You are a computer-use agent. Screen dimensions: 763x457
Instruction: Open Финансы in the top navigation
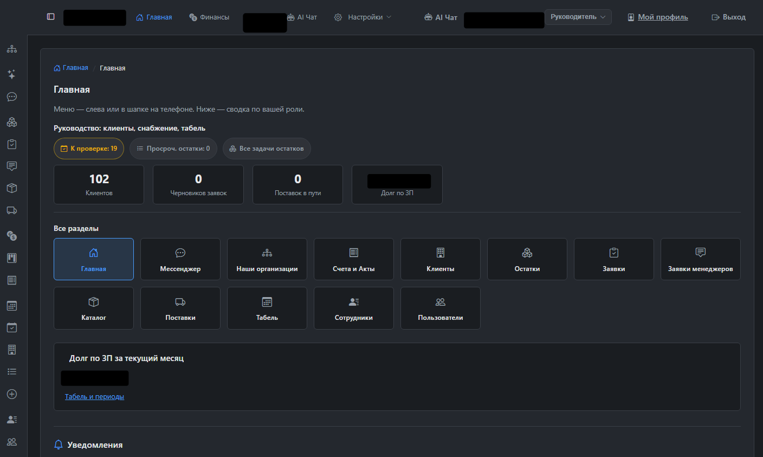[209, 17]
